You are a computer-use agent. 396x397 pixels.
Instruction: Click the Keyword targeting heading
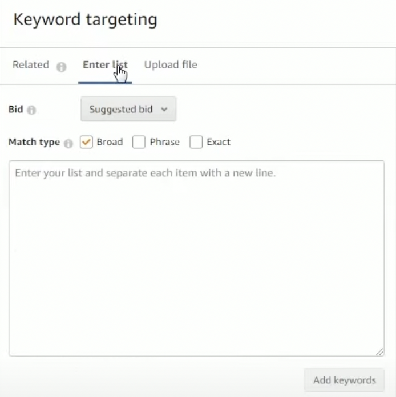click(85, 19)
